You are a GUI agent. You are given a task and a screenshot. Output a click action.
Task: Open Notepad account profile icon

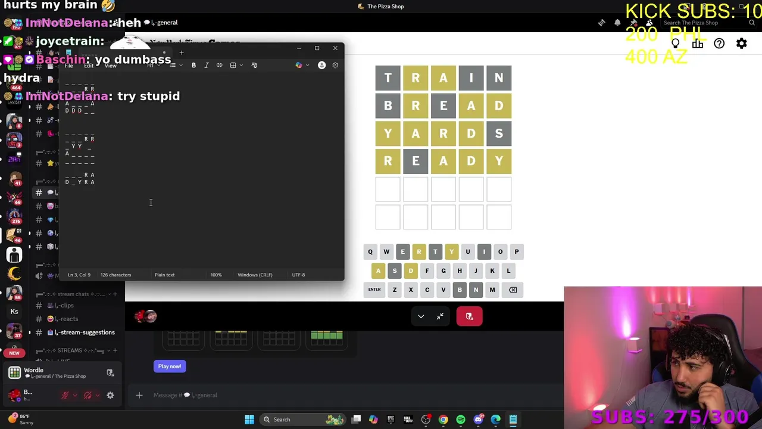(321, 65)
